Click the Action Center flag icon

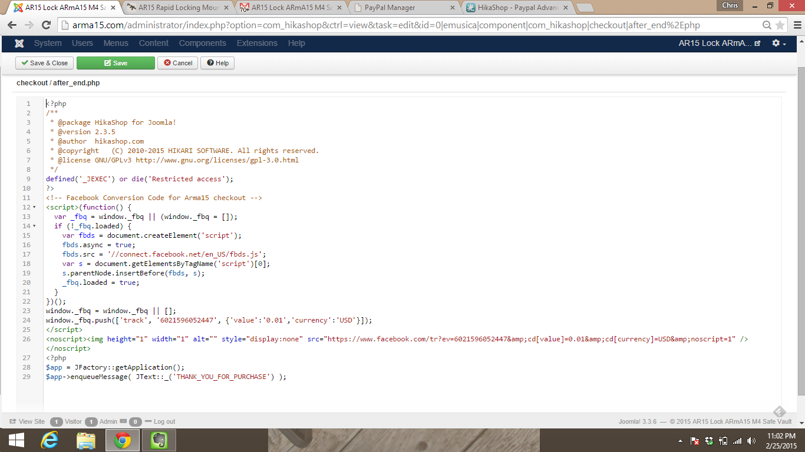695,441
